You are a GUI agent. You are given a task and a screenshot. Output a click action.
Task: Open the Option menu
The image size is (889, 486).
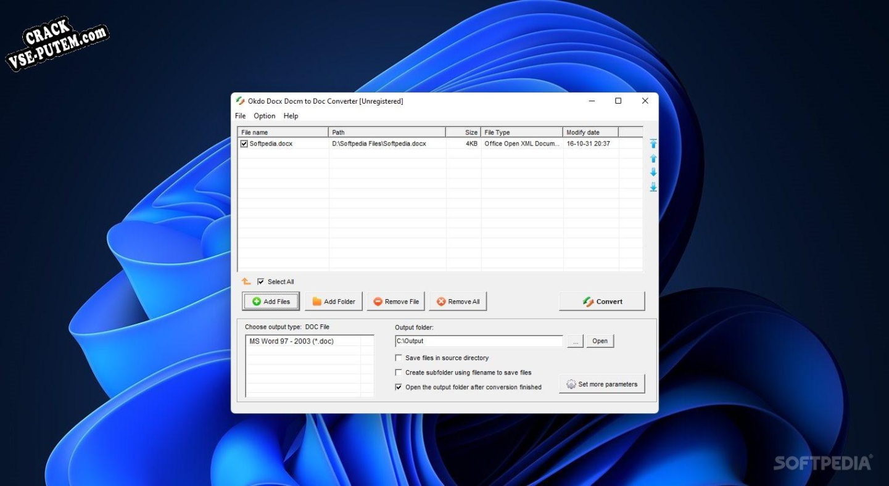tap(264, 115)
